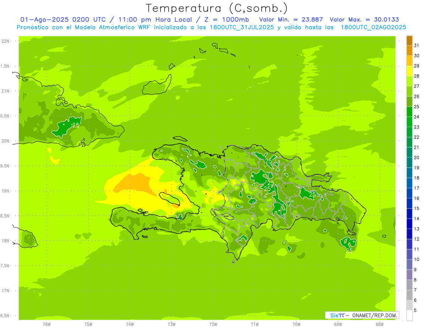Viewport: 426px width, 329px height.
Task: Select the date text 01-Ago-2025 0200 UTC
Action: click(x=63, y=20)
